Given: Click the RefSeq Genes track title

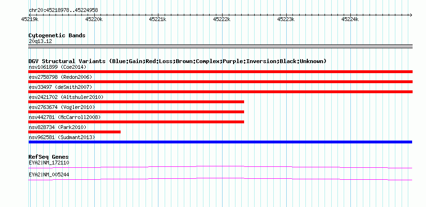Looking at the screenshot, I should coord(49,157).
